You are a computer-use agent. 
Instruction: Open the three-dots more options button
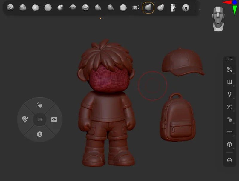pos(229,160)
